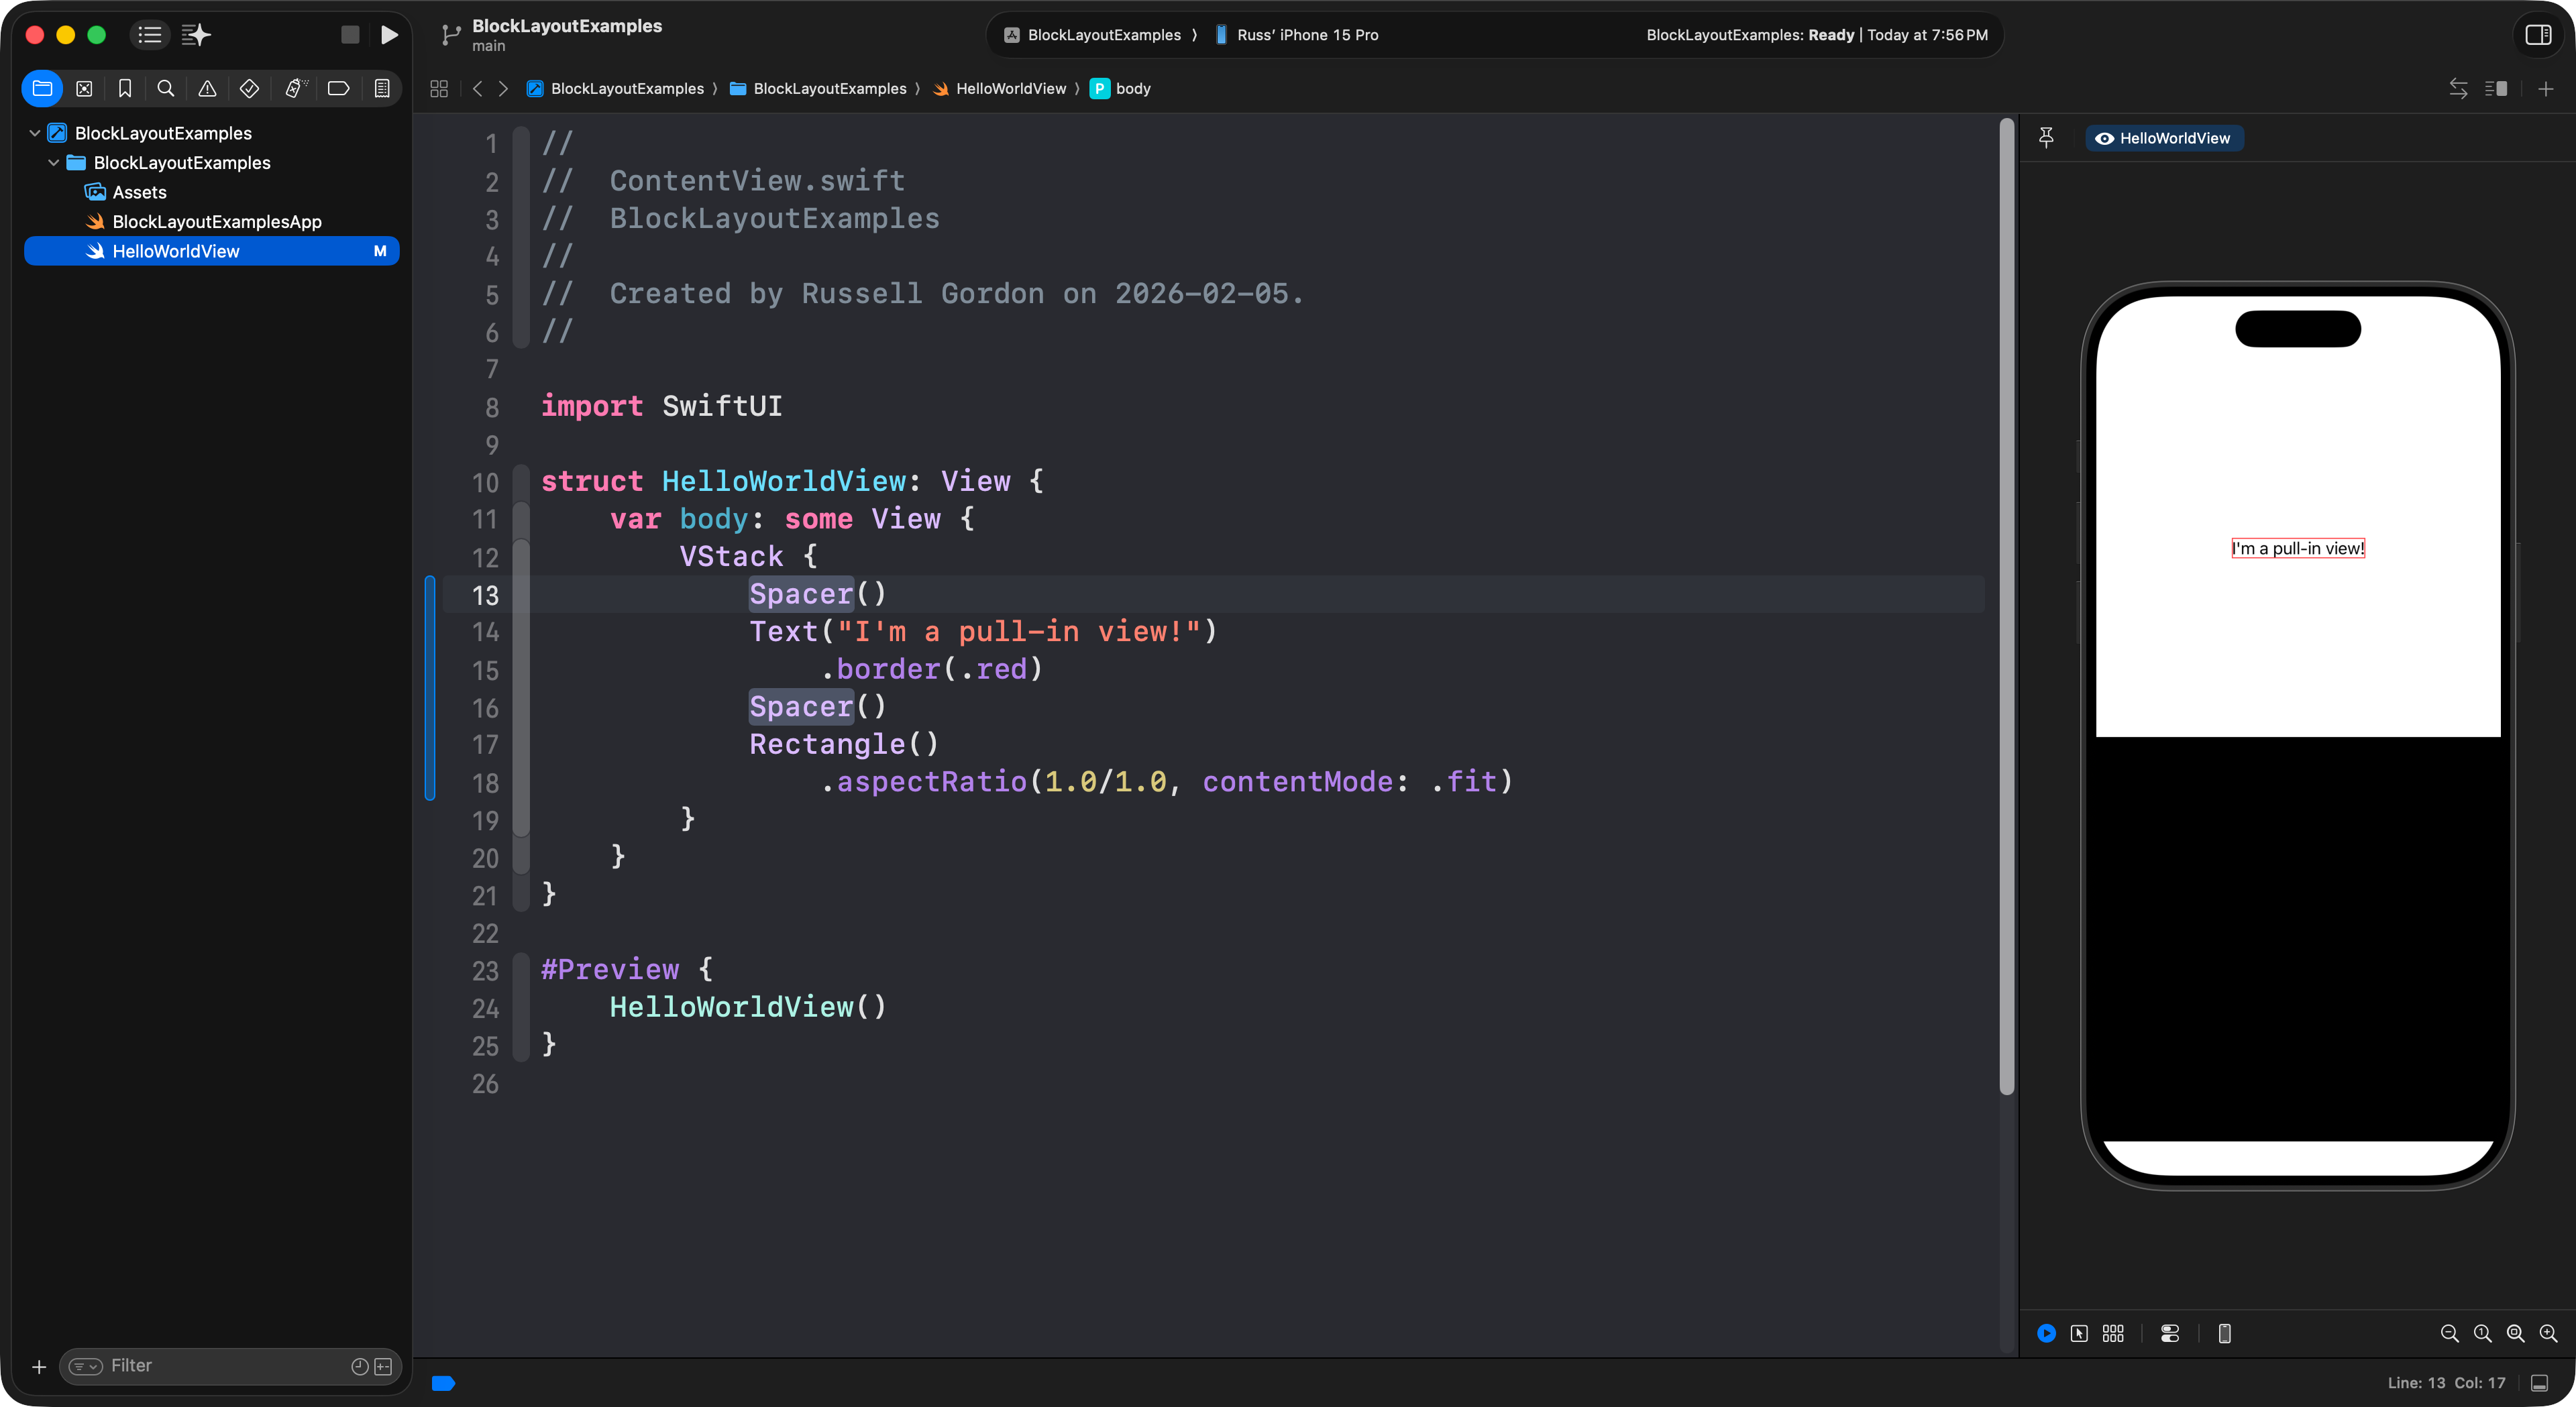Open the Breakpoint navigator icon
Screen dimensions: 2576x1407
(x=338, y=89)
